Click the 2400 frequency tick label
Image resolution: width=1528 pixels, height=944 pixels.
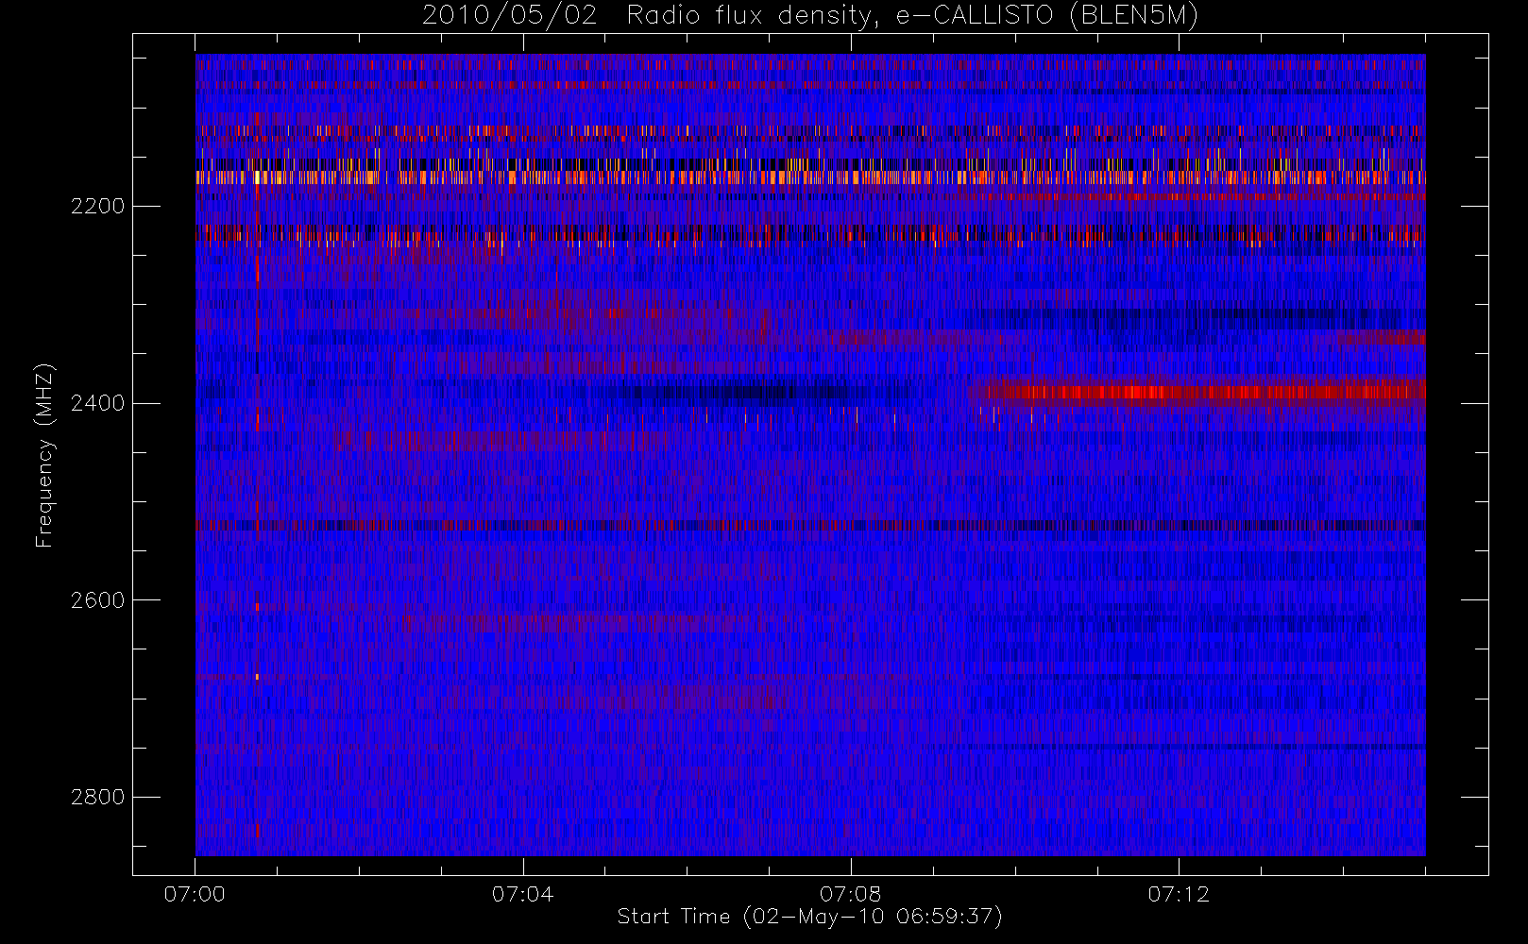(x=97, y=403)
